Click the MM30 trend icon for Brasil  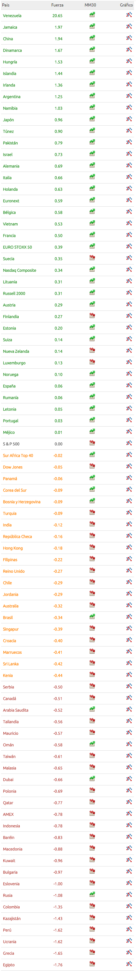pos(92,617)
